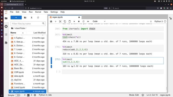Select the AOC_Da... notebook file

28,65
